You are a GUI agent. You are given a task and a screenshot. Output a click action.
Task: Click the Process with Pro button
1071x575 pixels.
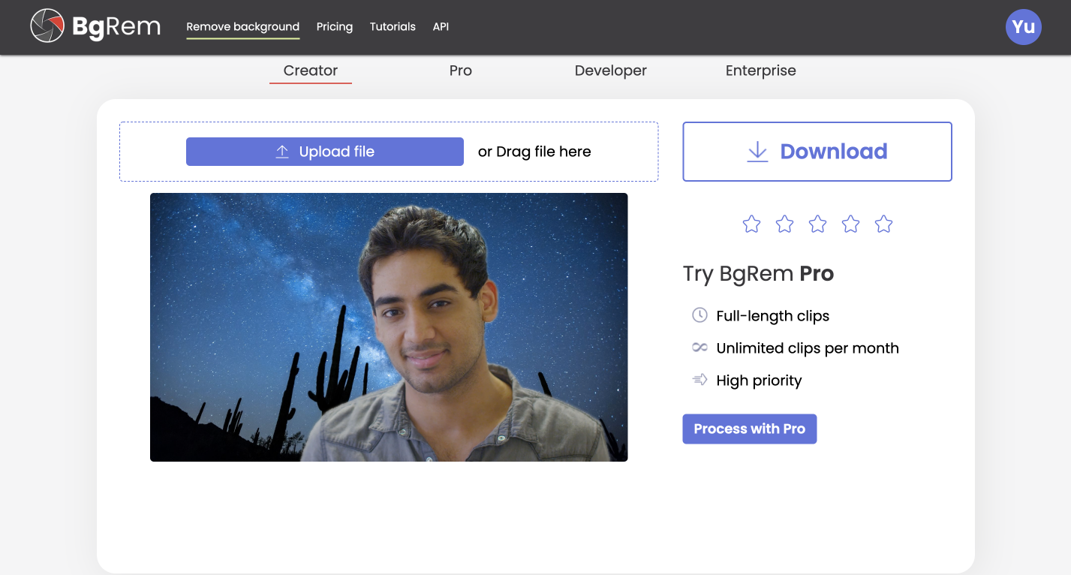tap(749, 429)
